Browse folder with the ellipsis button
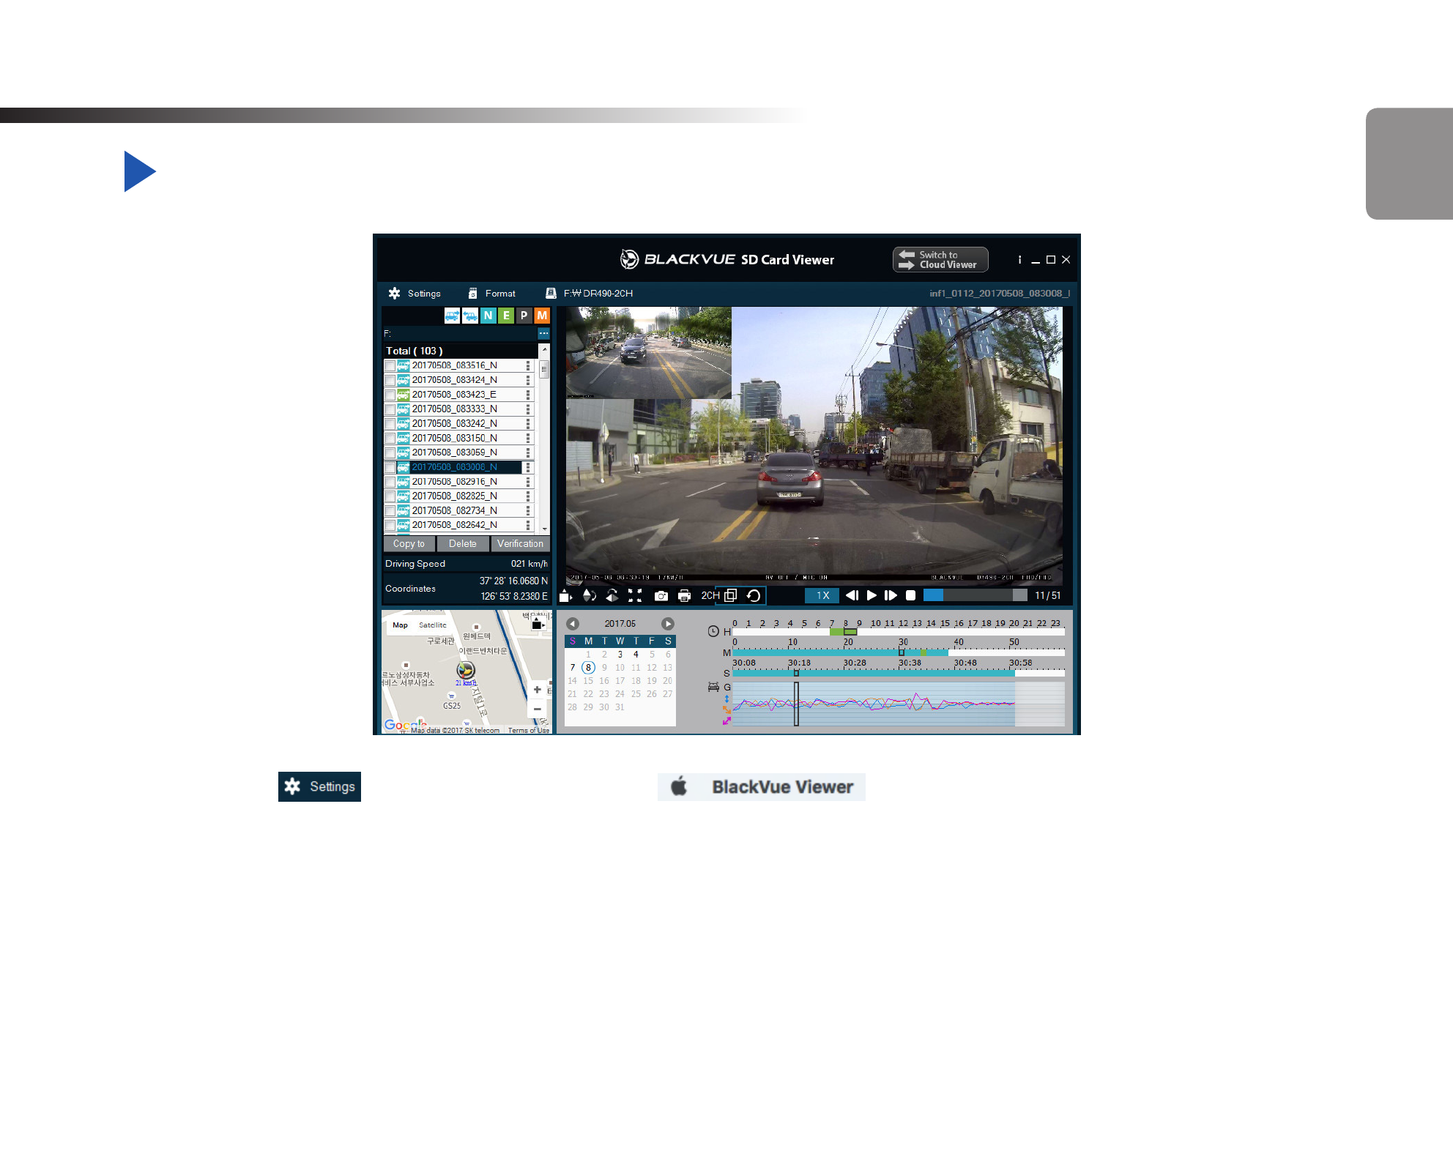The image size is (1453, 1162). pos(543,333)
